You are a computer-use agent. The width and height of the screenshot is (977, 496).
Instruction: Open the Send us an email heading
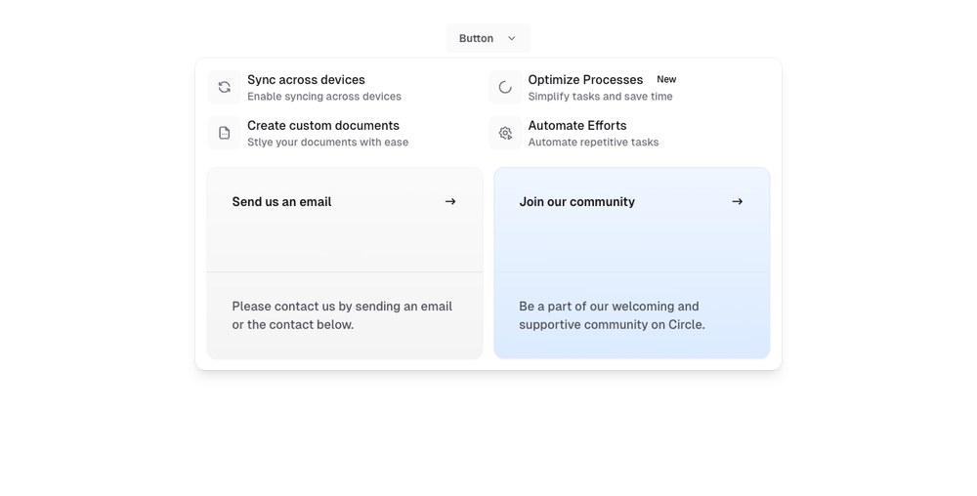tap(281, 202)
